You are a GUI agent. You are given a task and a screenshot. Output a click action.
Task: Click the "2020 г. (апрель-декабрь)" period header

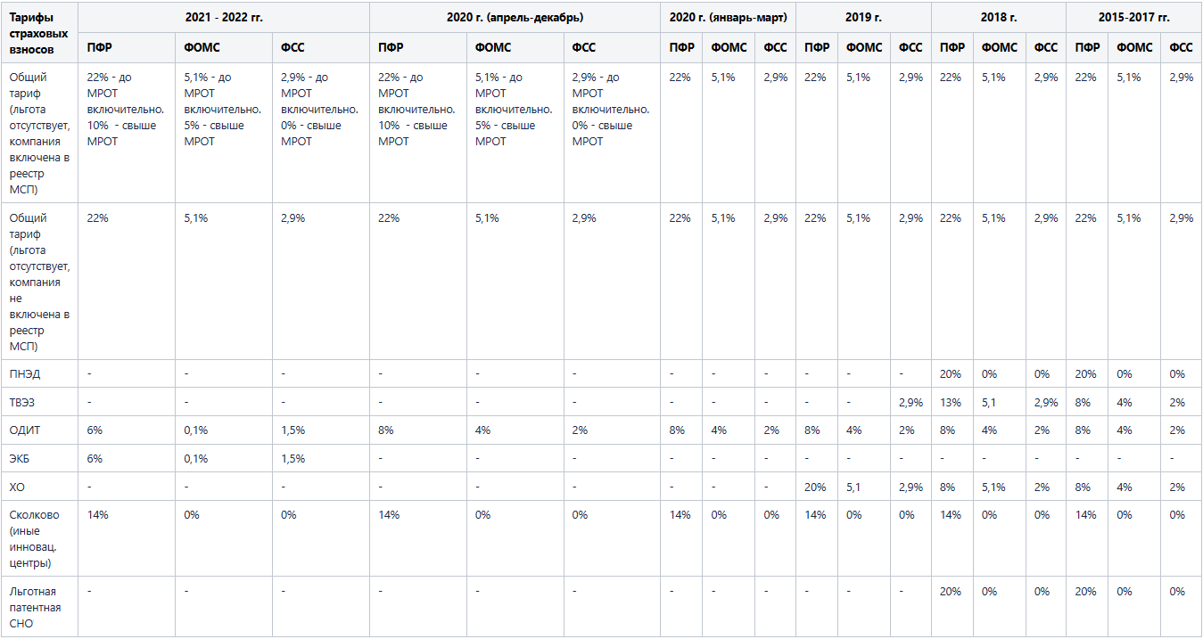tap(515, 17)
